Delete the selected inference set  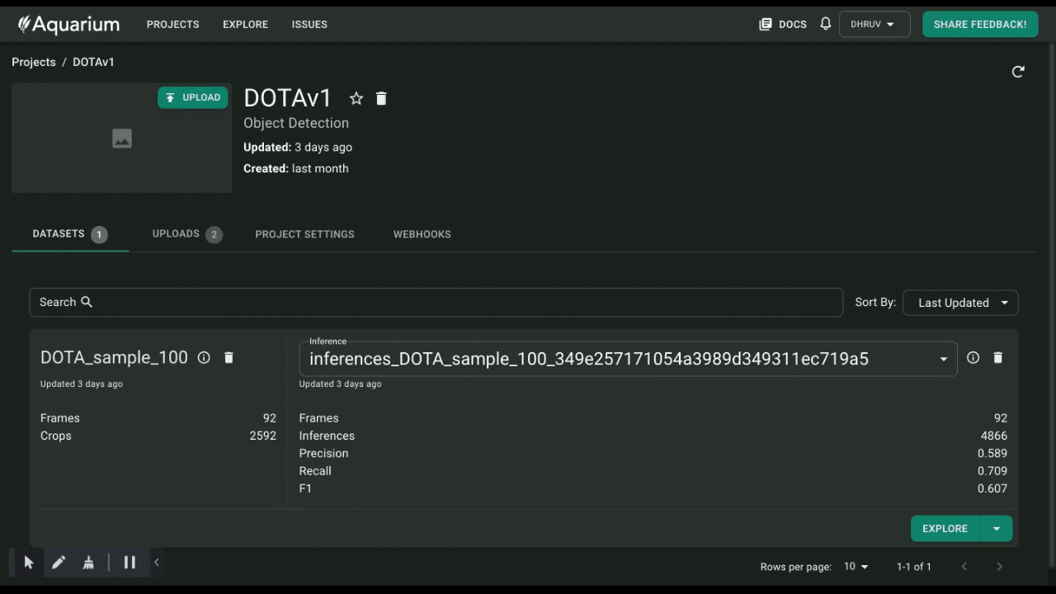tap(997, 357)
